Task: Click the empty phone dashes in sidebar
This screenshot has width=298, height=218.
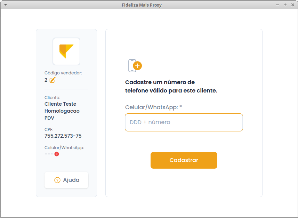Action: 49,154
